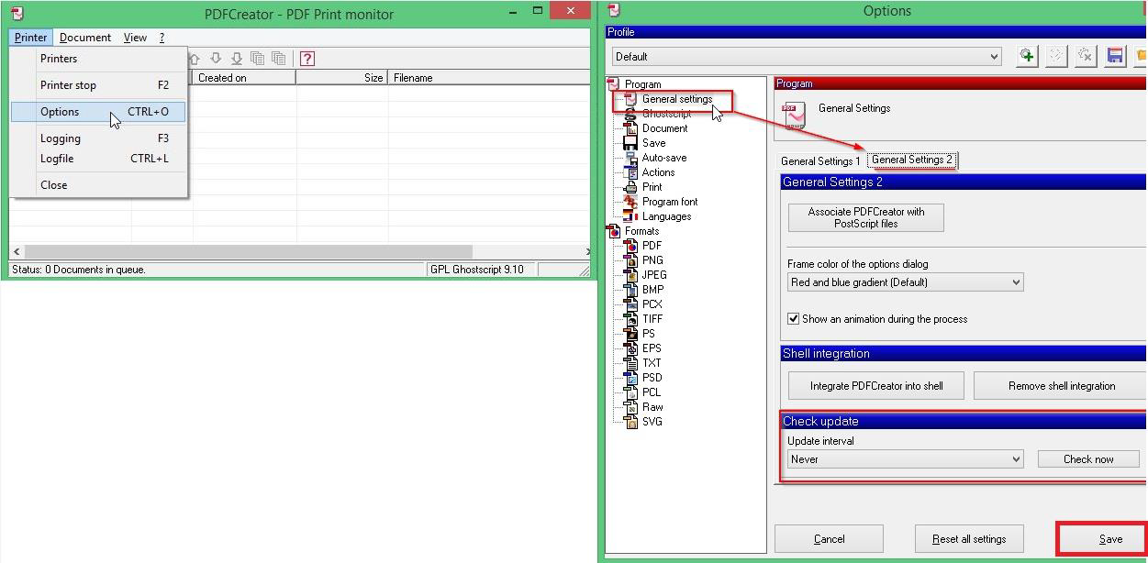Choose Printers from the Printer menu
This screenshot has width=1148, height=563.
click(x=98, y=59)
